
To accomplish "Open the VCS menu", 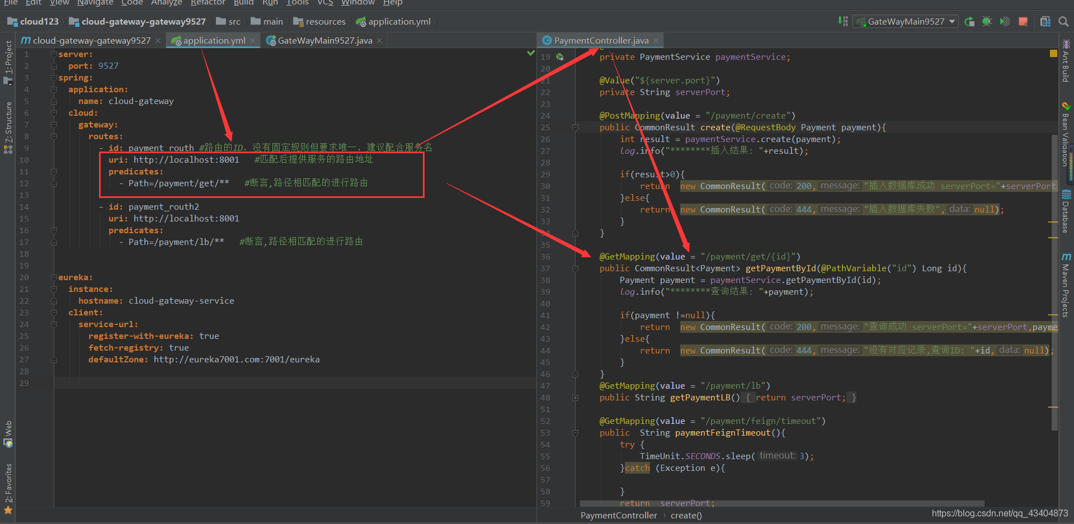I will pos(325,3).
